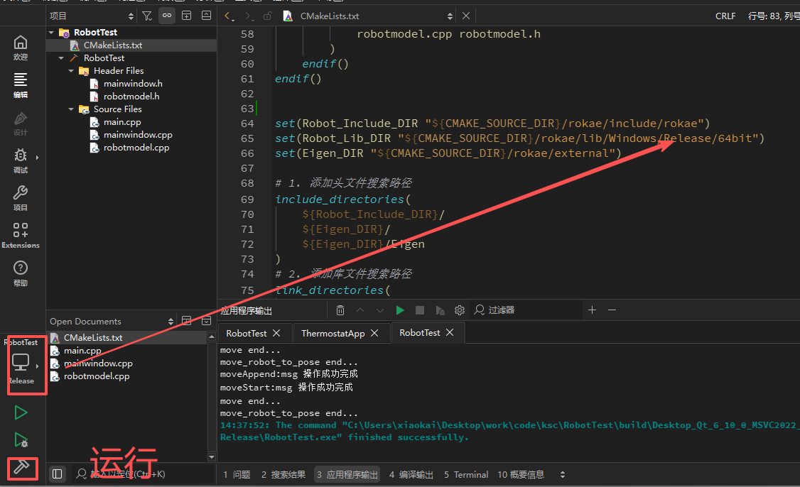Open application output settings gear
800x487 pixels.
(x=460, y=310)
